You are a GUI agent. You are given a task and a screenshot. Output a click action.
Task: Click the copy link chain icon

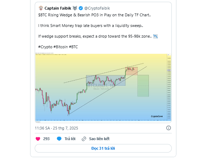pos(84,139)
